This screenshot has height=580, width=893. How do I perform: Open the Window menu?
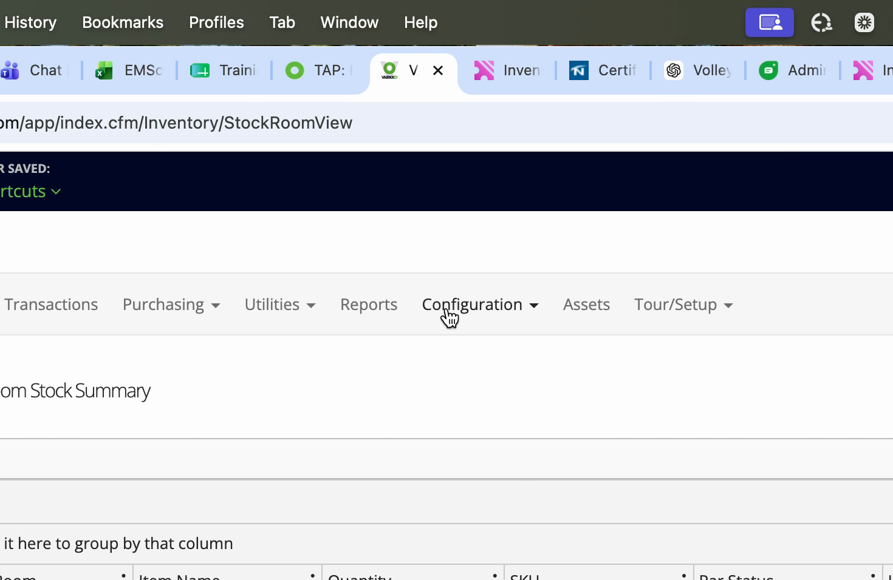[x=349, y=22]
